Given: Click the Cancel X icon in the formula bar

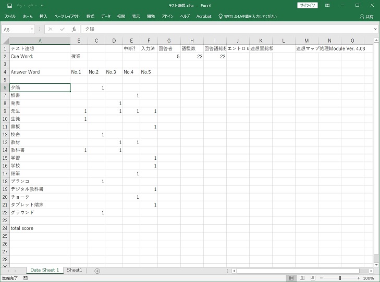Looking at the screenshot, I should [x=50, y=30].
